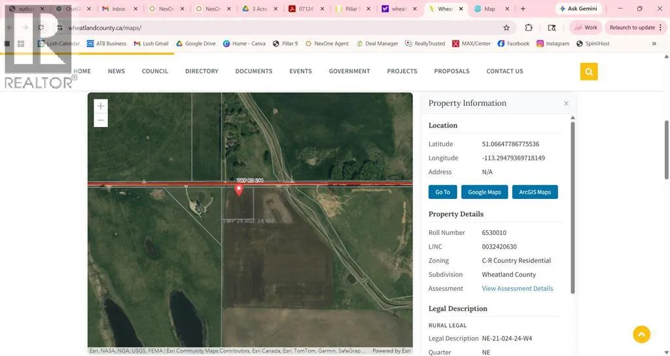Screen dimensions: 670x356
Task: Click the orange scroll-to-top arrow button
Action: point(641,334)
